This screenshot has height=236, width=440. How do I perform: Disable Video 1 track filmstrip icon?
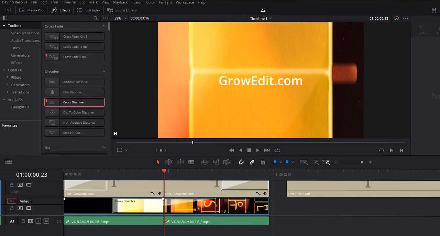pyautogui.click(x=29, y=208)
